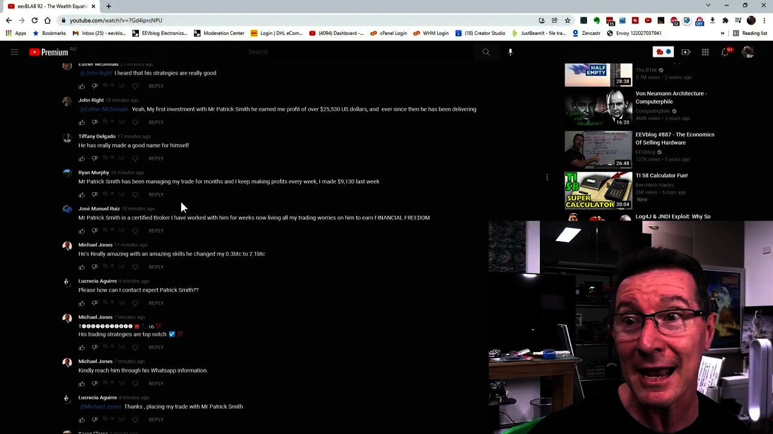
Task: Reload the page in Chrome
Action: [34, 20]
